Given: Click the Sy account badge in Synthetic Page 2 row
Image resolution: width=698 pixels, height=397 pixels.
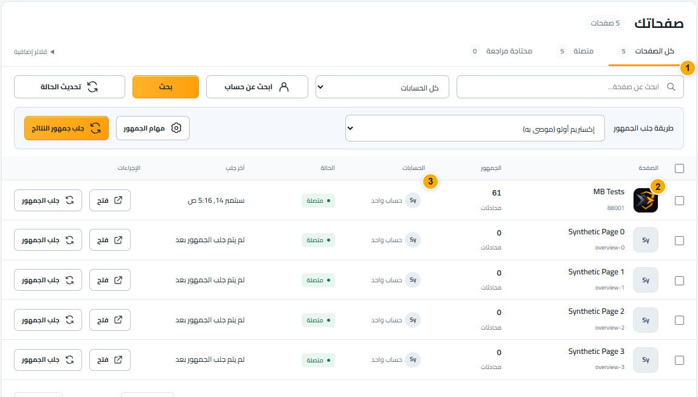Looking at the screenshot, I should pyautogui.click(x=413, y=320).
